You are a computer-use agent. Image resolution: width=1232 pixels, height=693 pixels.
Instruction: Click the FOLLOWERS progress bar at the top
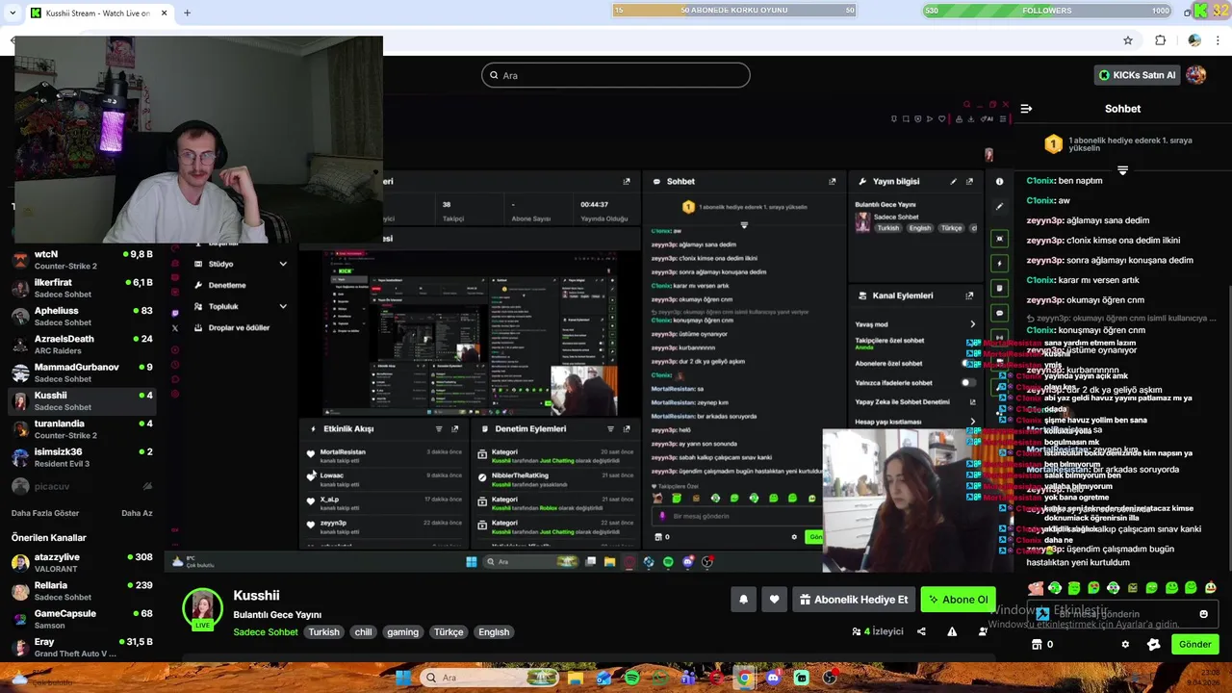click(1047, 11)
